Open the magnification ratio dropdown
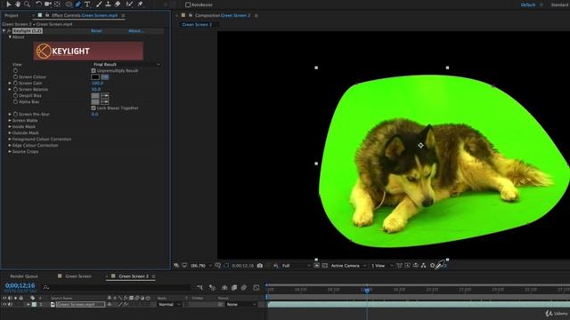Viewport: 570px width, 320px height. (201, 266)
